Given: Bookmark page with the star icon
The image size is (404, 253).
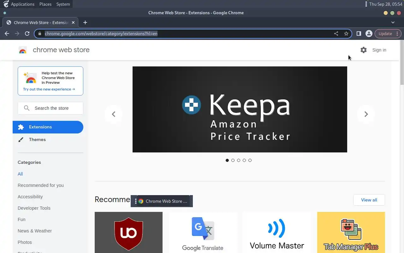Looking at the screenshot, I should coord(346,34).
